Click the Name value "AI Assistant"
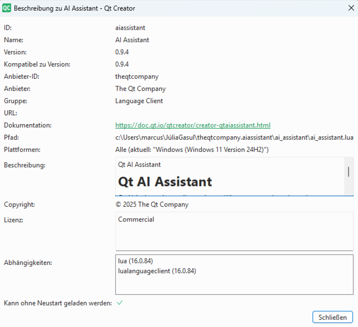358x327 pixels. coord(132,40)
